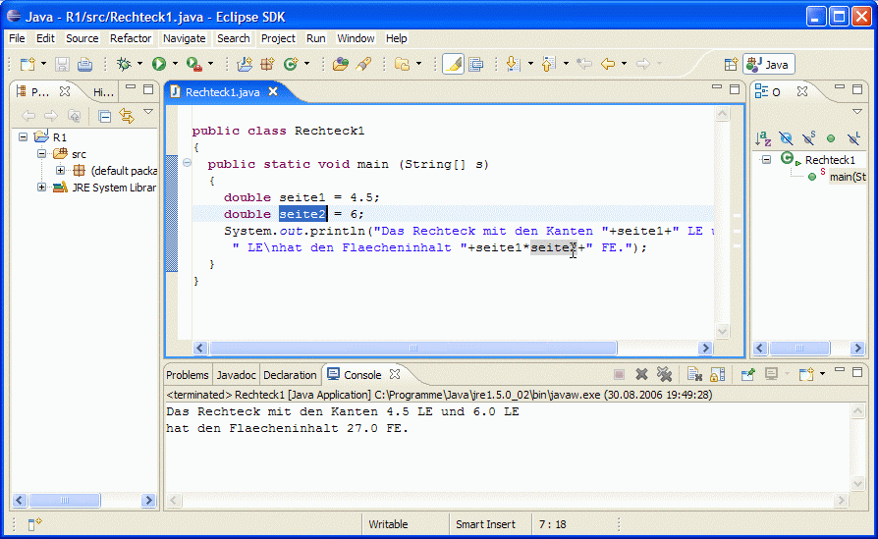This screenshot has height=539, width=878.
Task: Toggle Mark Occurrences in toolbar
Action: (453, 64)
